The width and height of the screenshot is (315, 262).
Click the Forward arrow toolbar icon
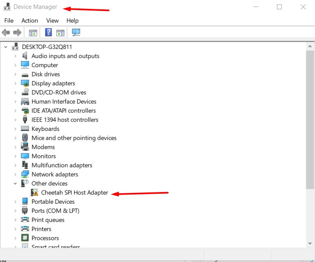click(x=17, y=32)
